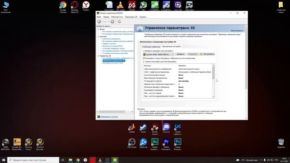Click settings list scroll down arrow
The height and width of the screenshot is (163, 290).
point(213,97)
